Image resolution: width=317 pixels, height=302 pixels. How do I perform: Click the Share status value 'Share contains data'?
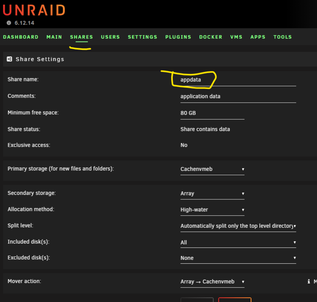(x=205, y=129)
